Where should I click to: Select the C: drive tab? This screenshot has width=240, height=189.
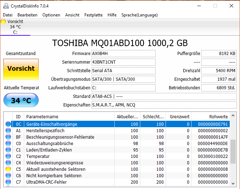(x=15, y=27)
